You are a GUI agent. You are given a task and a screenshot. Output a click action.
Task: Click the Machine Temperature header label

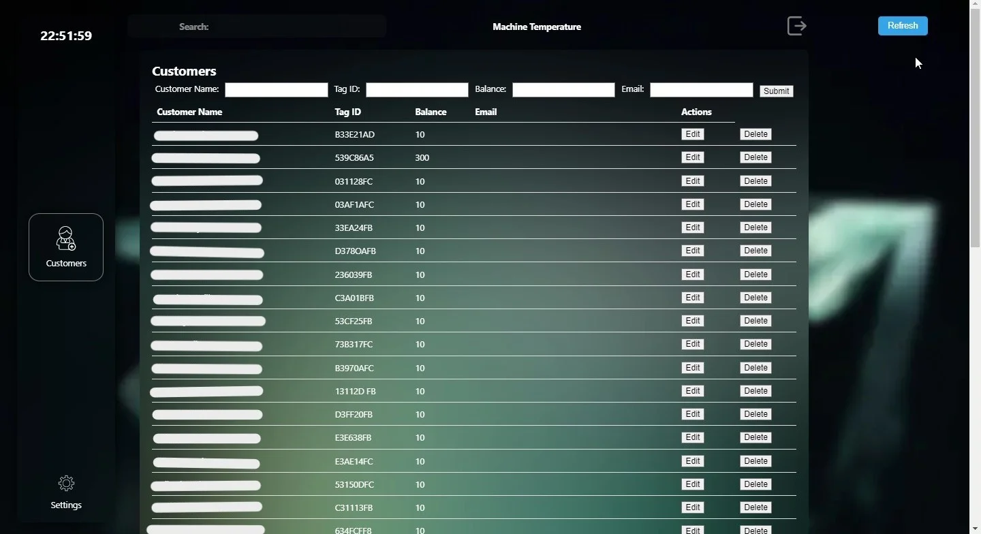pyautogui.click(x=536, y=27)
